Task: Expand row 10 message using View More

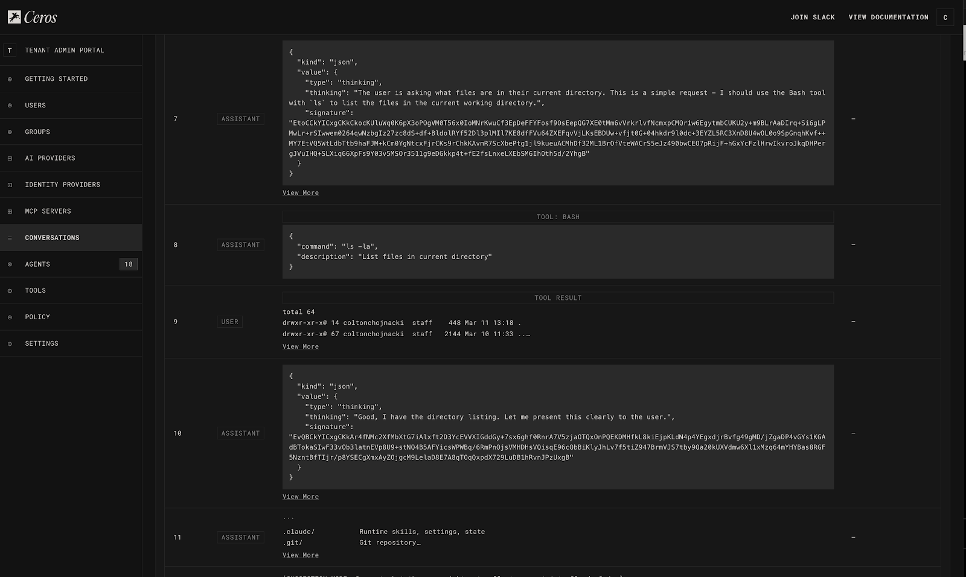Action: [x=300, y=497]
